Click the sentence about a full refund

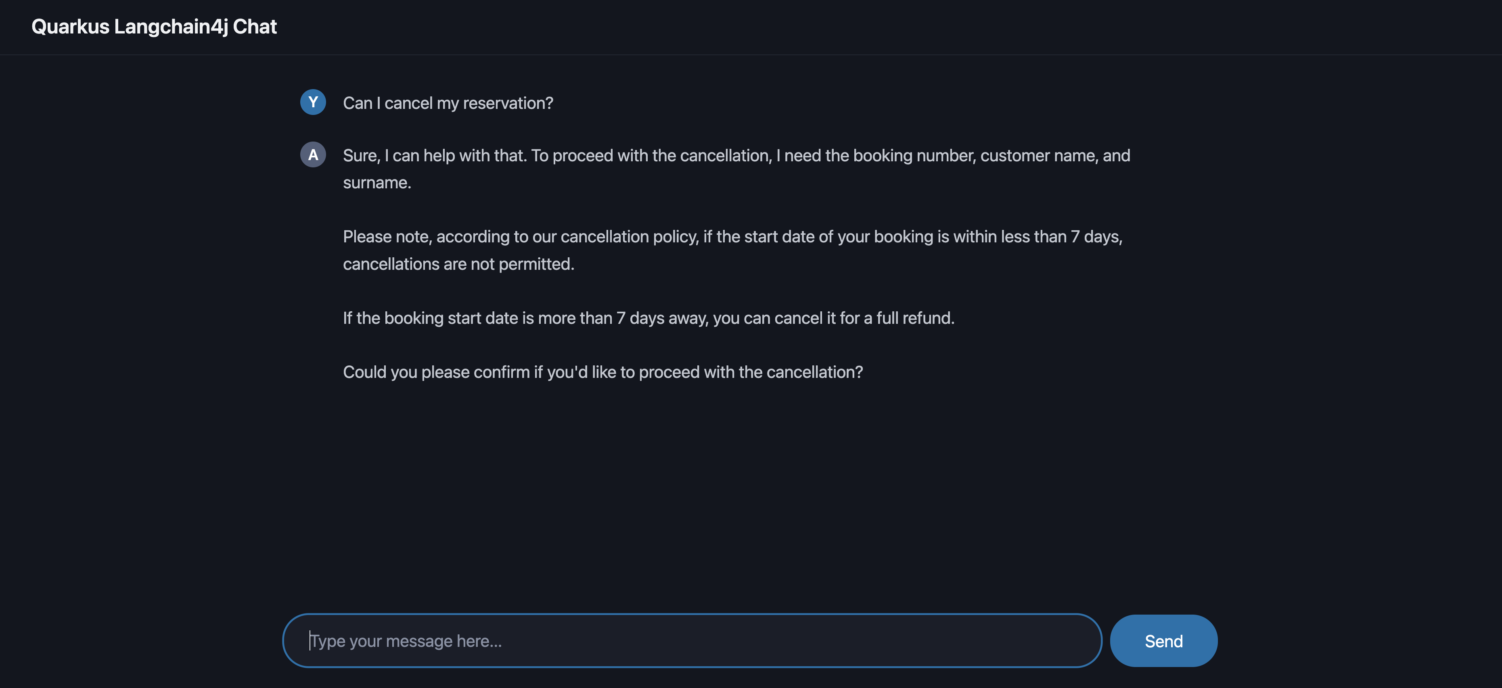(x=648, y=318)
